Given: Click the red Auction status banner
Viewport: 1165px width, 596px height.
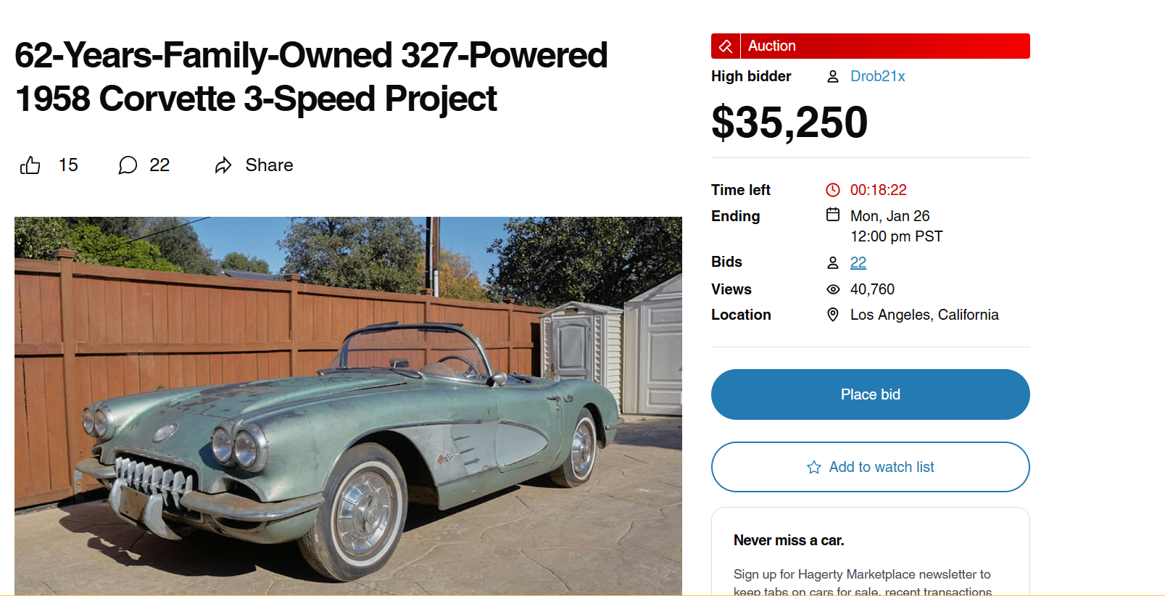Looking at the screenshot, I should click(x=870, y=46).
